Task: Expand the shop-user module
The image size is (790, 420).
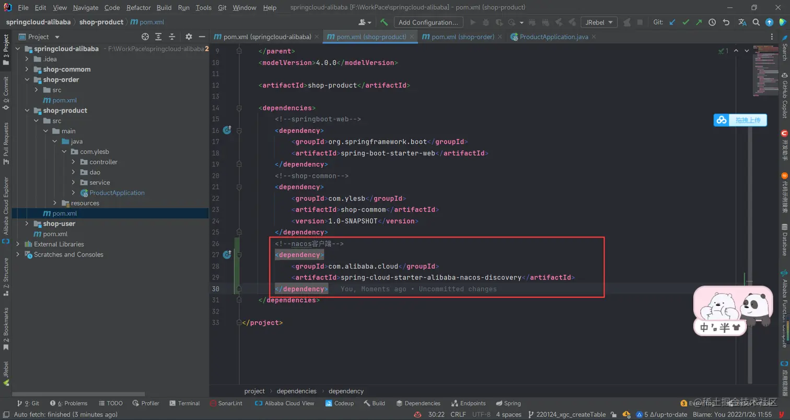Action: [x=27, y=224]
